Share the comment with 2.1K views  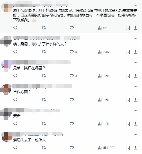(x=135, y=52)
